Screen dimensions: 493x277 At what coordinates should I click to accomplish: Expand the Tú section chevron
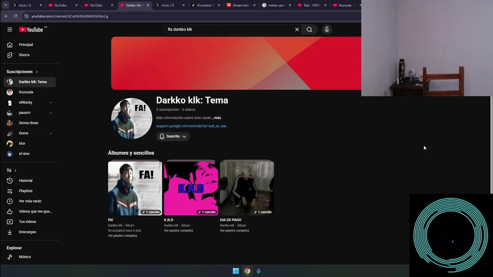pyautogui.click(x=15, y=170)
